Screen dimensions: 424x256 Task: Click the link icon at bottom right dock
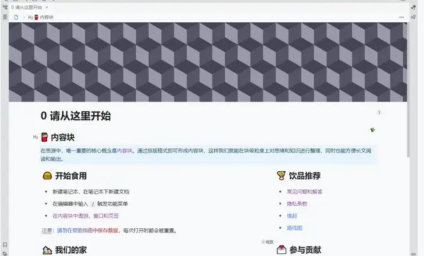[414, 254]
